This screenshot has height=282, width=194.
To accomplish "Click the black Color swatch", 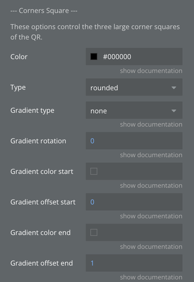I will point(94,57).
